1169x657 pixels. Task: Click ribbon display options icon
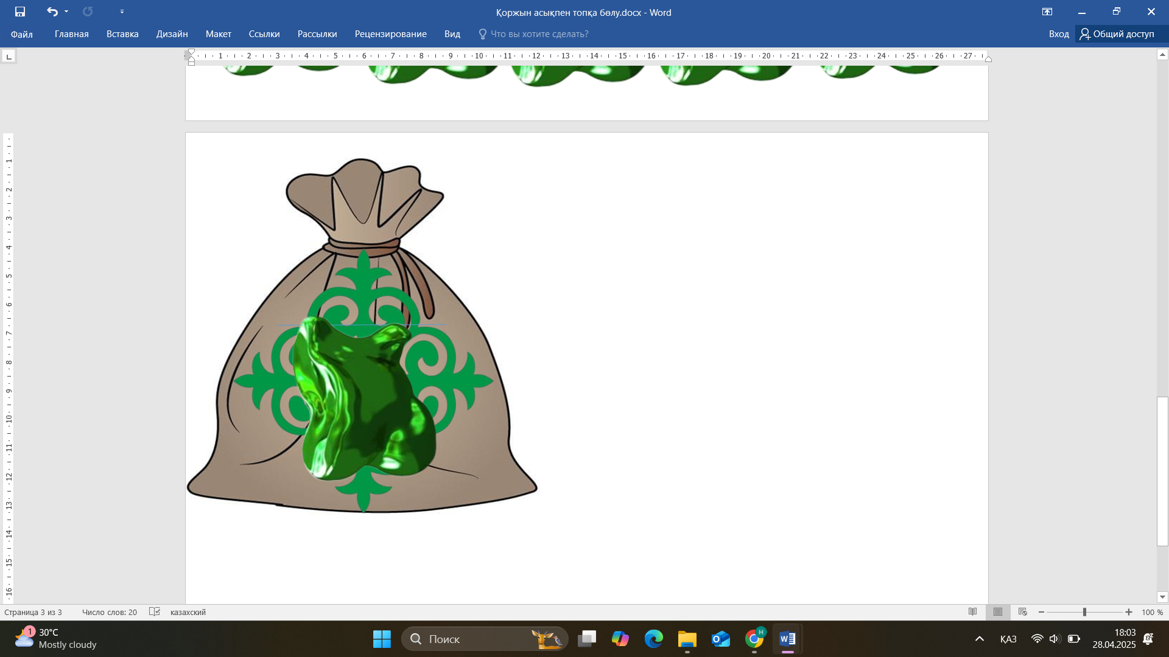[x=1047, y=12]
